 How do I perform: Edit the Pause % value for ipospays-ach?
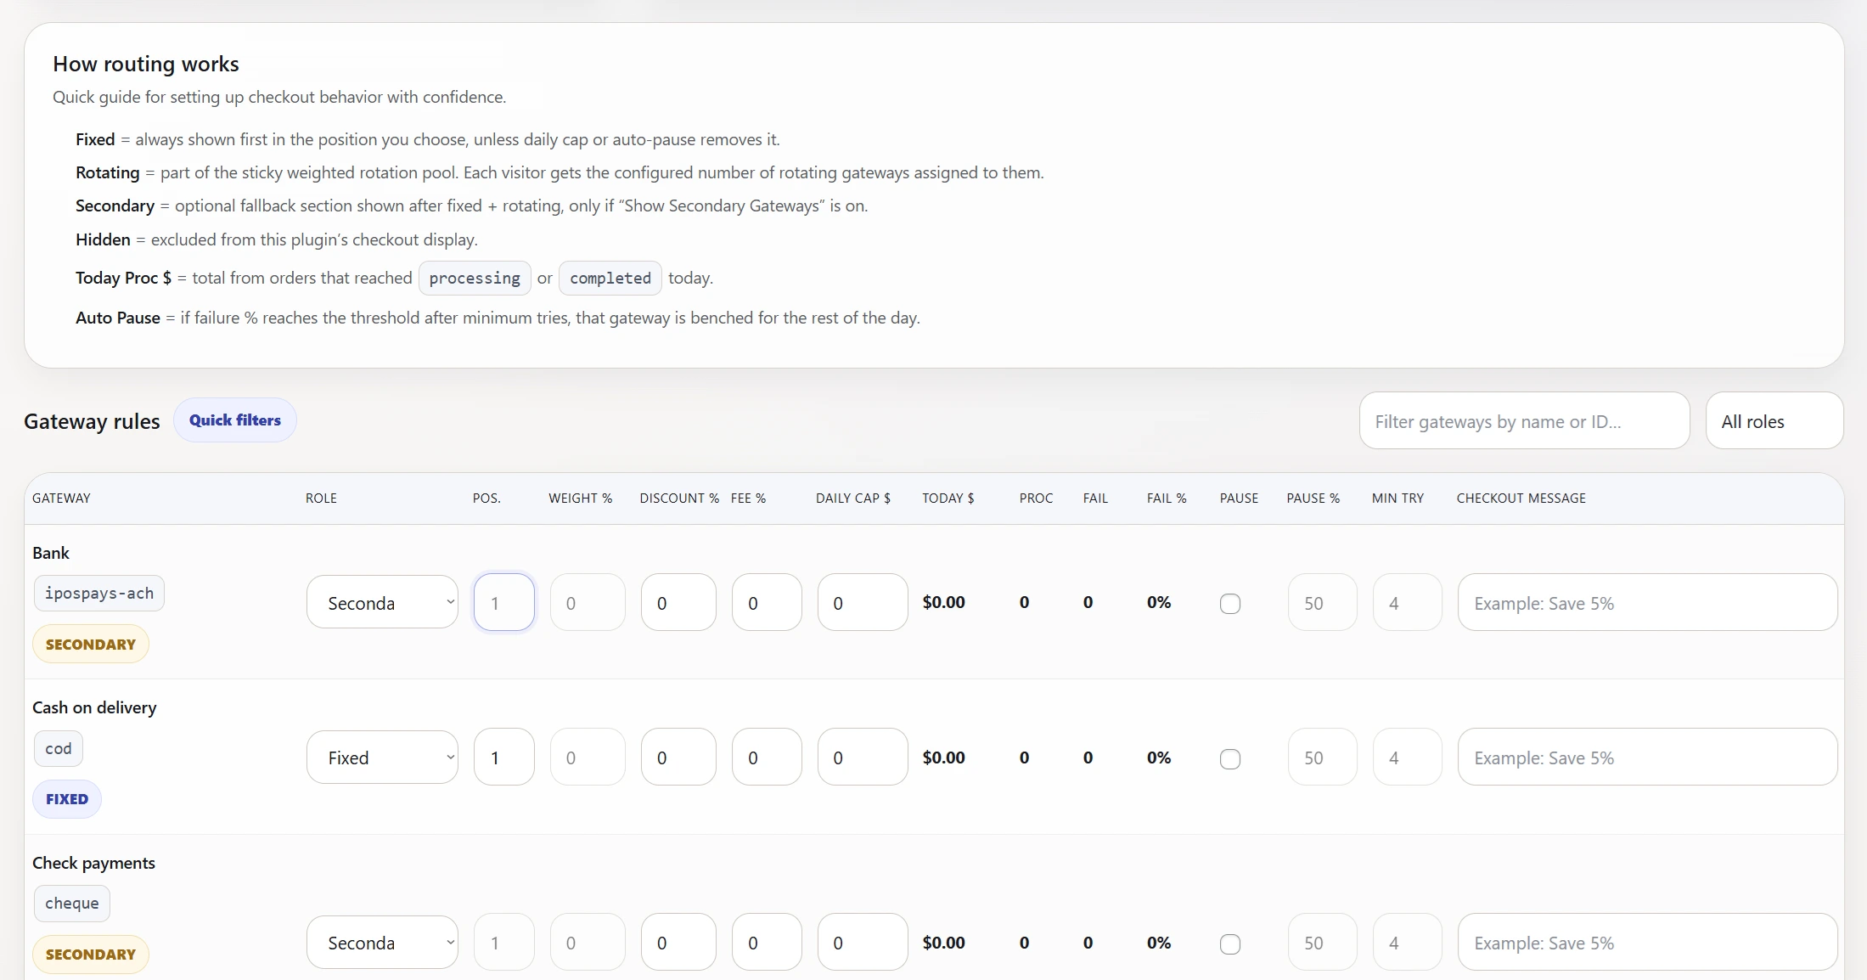point(1321,602)
